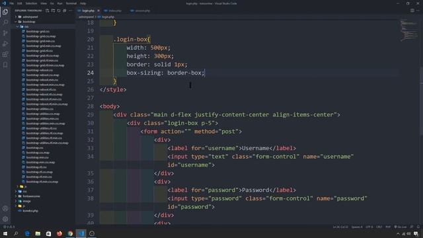Show hidden system tray icons
The height and width of the screenshot is (238, 423).
coord(398,233)
